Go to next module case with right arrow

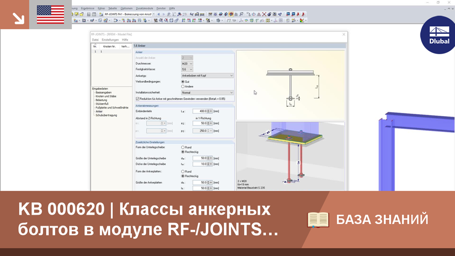164,14
